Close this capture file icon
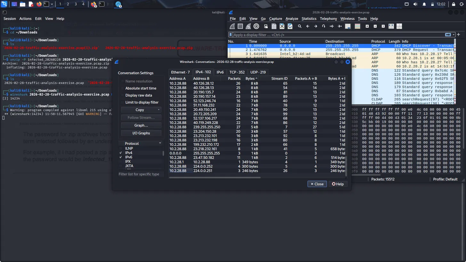The width and height of the screenshot is (466, 262). click(x=282, y=26)
